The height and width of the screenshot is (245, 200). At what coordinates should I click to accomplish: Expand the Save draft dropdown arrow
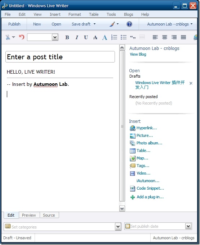pos(94,24)
